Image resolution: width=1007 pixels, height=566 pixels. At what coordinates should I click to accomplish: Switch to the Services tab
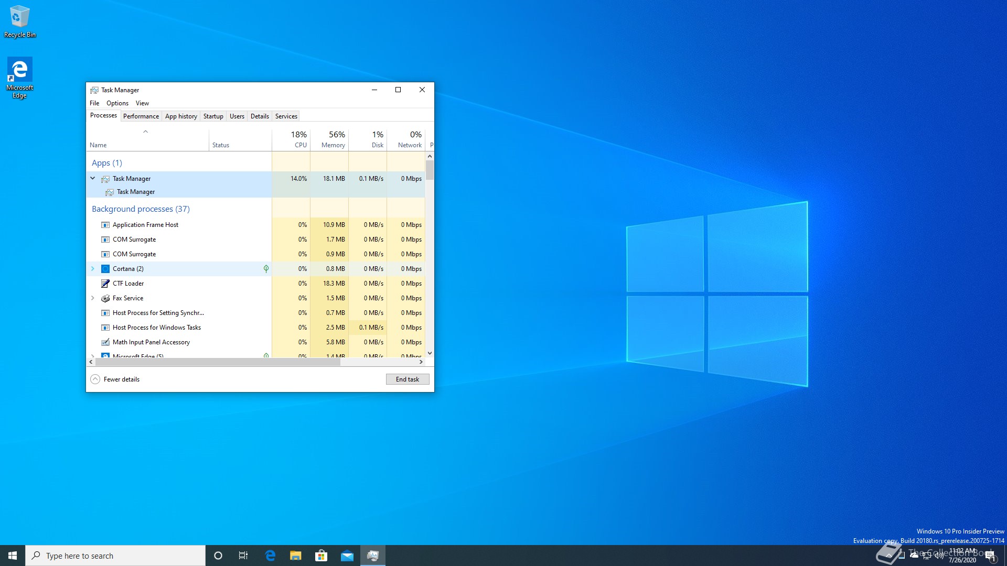[x=286, y=116]
